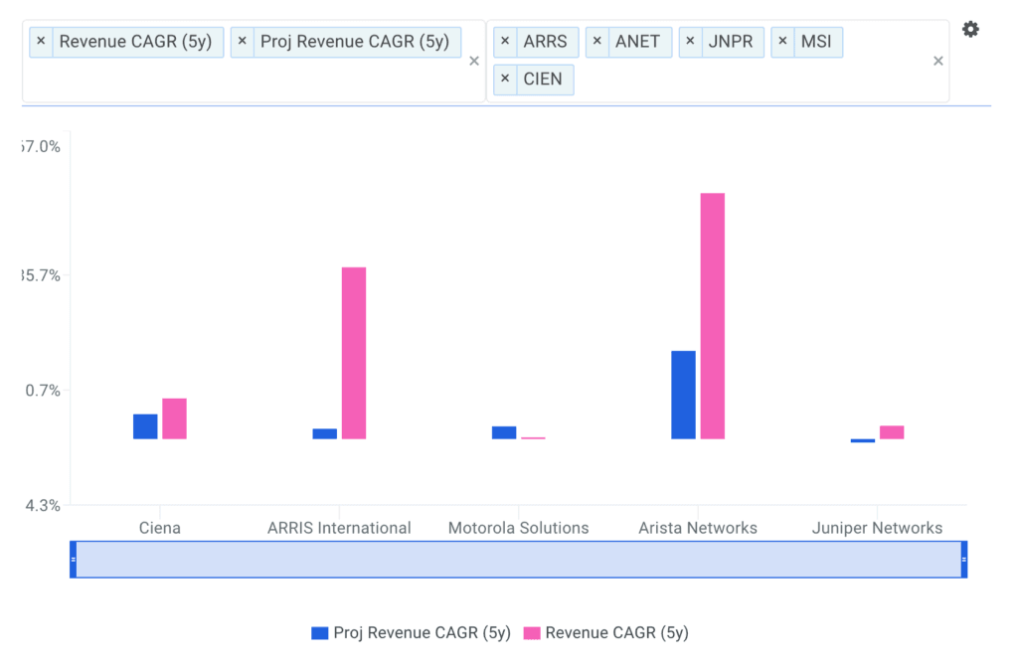Click inside the metrics input field
The image size is (1018, 666).
[x=249, y=82]
